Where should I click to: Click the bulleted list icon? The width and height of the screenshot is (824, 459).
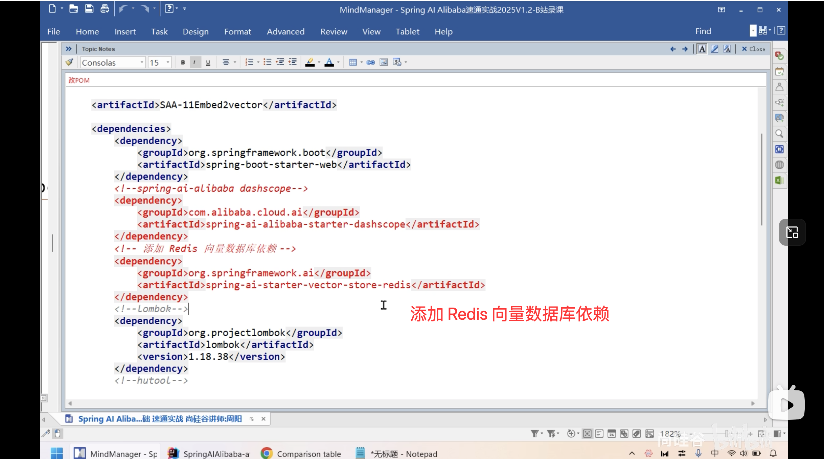(x=267, y=62)
